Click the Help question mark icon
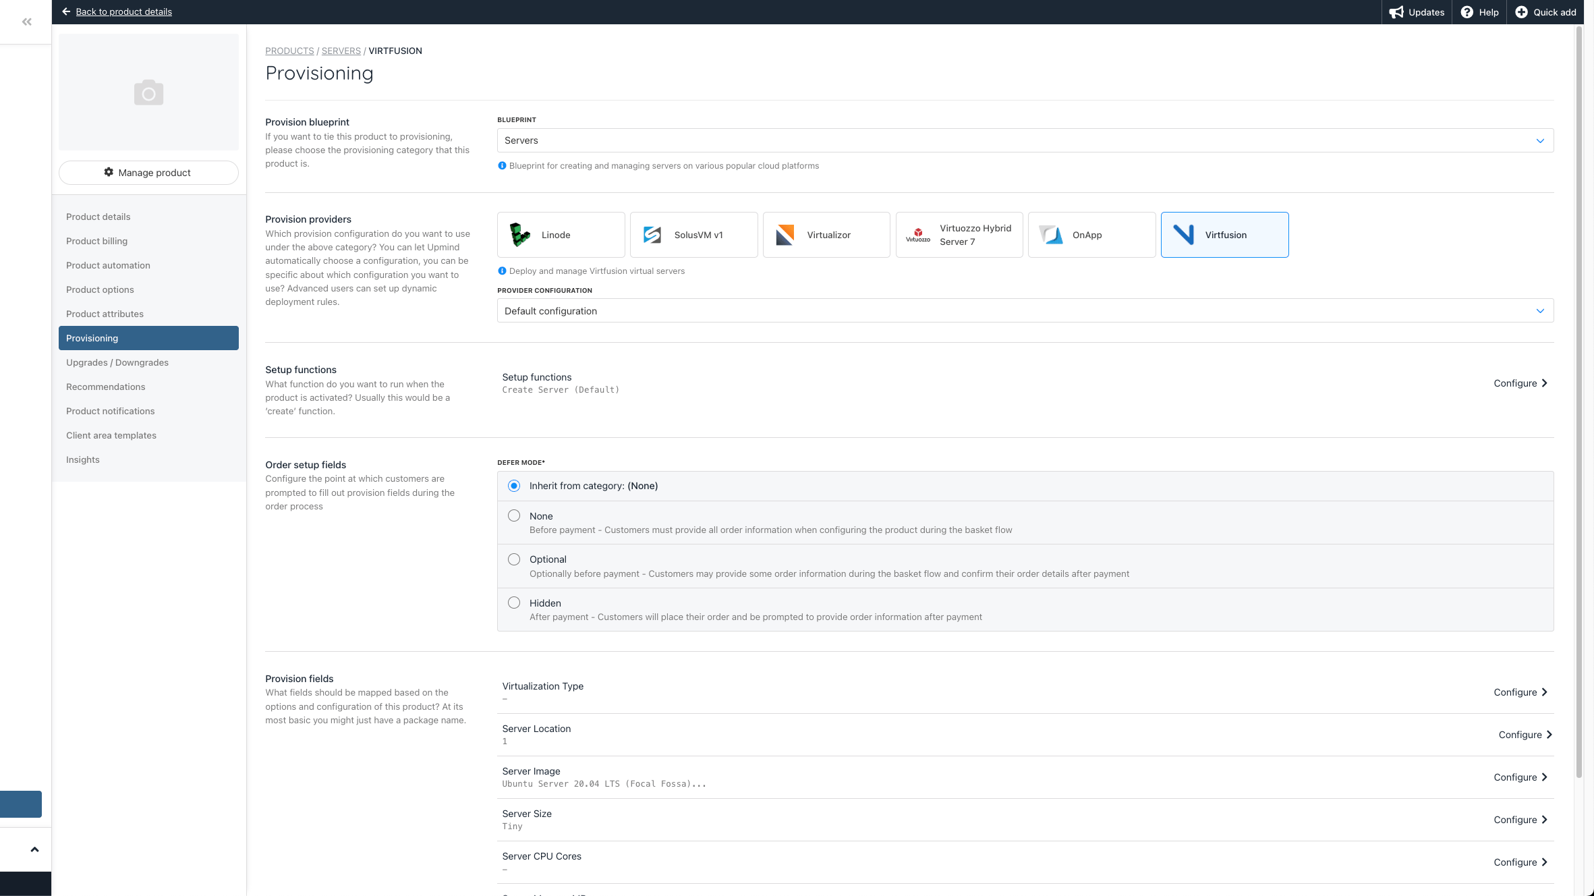 pyautogui.click(x=1467, y=12)
